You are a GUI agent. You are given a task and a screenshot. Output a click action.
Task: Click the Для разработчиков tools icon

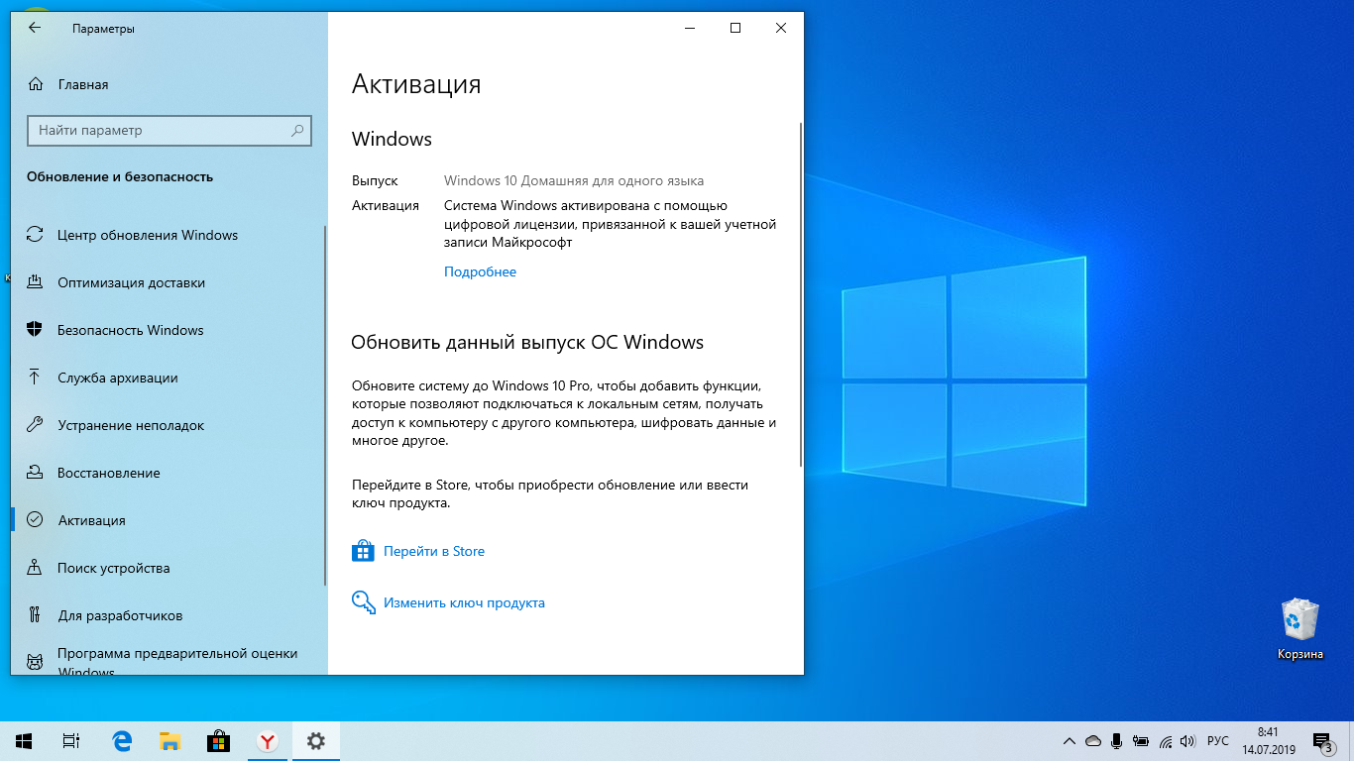[35, 615]
